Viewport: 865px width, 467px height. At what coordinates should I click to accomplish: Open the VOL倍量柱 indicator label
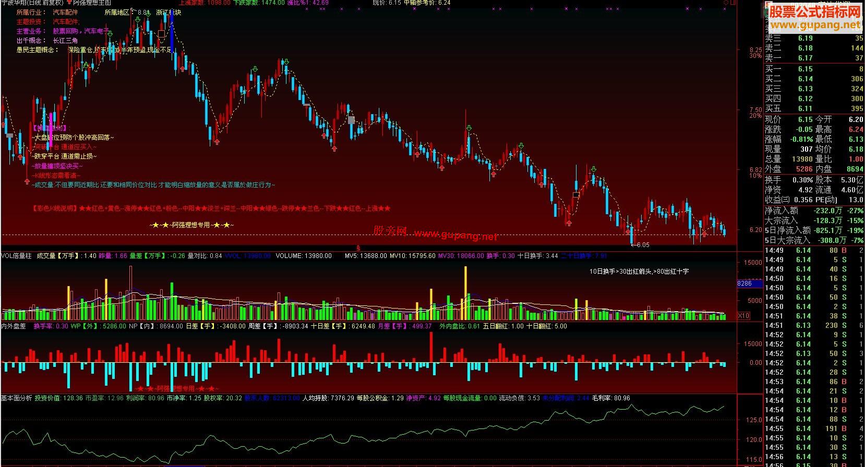click(x=16, y=256)
